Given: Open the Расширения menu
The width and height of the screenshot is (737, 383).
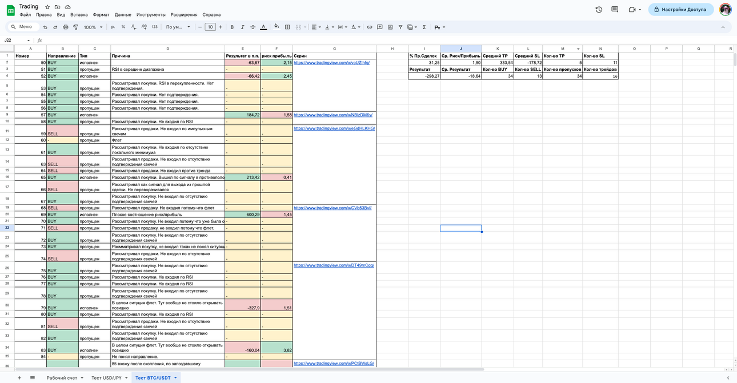Looking at the screenshot, I should click(184, 15).
